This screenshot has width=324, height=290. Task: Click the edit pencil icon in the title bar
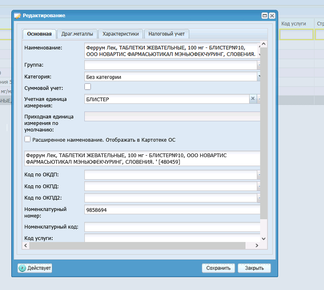(17, 16)
